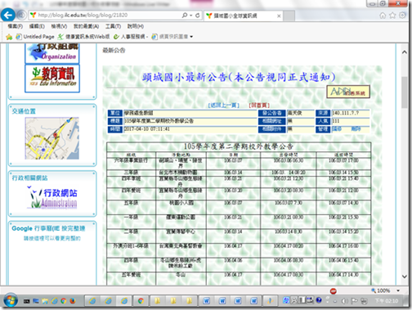
Task: Click the letter A input-method tray icon
Action: point(294,300)
